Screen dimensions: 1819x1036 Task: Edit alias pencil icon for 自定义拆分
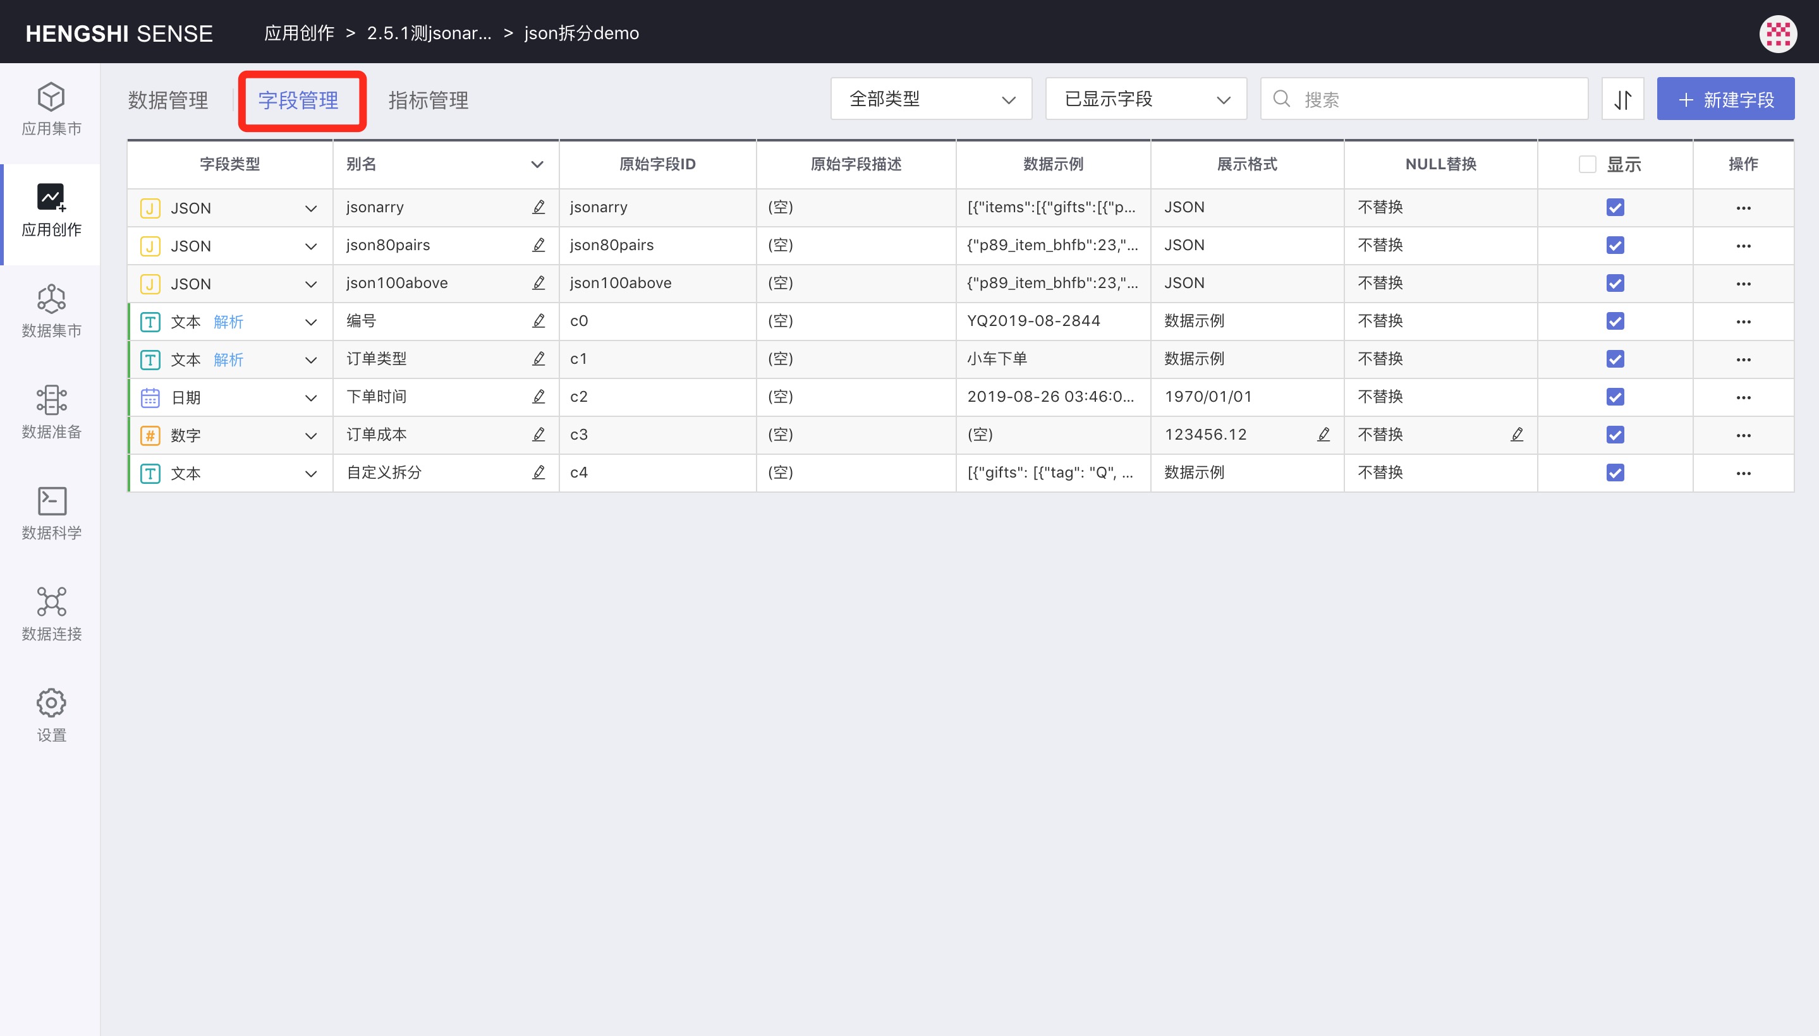click(539, 473)
